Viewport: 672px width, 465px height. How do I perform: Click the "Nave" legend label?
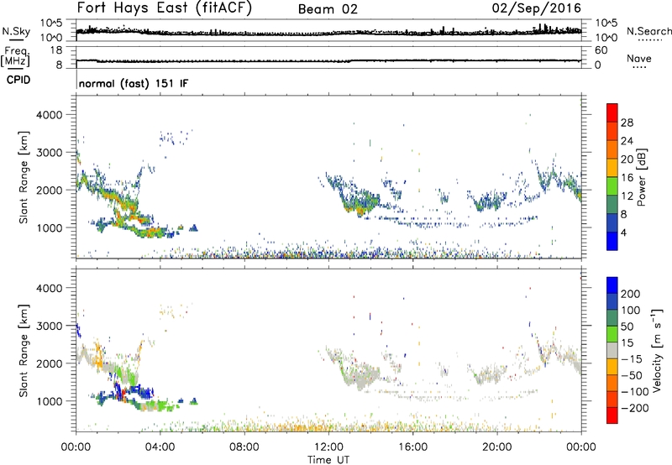click(639, 59)
